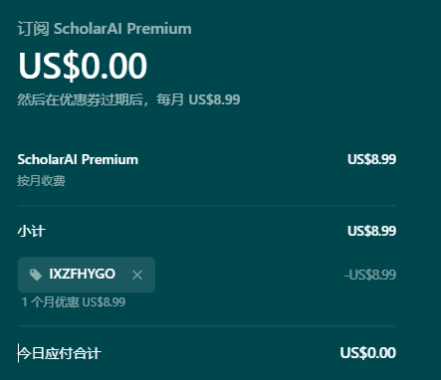This screenshot has width=441, height=380.
Task: Select the IXZFHYGO promo code chip
Action: (x=87, y=275)
